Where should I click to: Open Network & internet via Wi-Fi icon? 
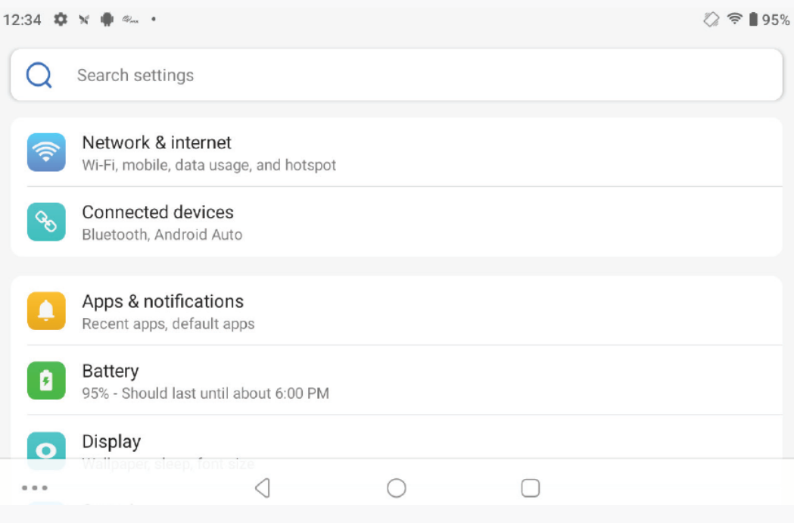click(x=46, y=152)
